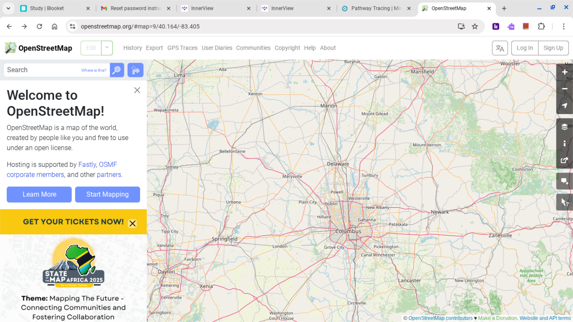Close the Study | Blooket tab
The height and width of the screenshot is (322, 573).
88,8
